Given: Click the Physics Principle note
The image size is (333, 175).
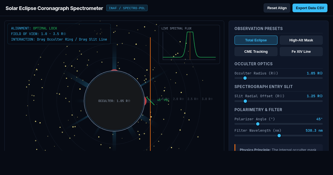Looking at the screenshot, I should [279, 147].
